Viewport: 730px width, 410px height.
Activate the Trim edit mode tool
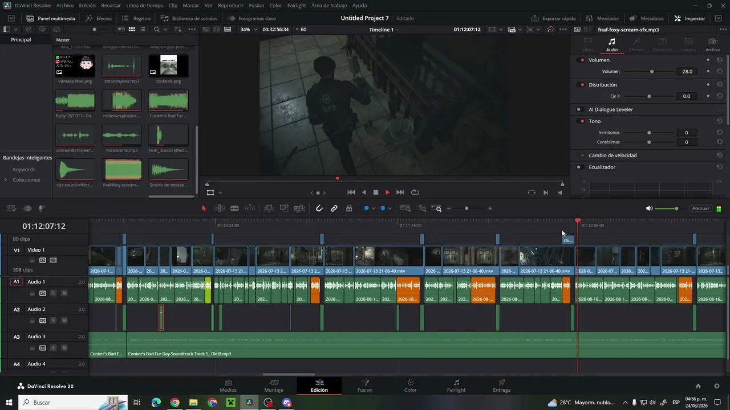coord(219,208)
